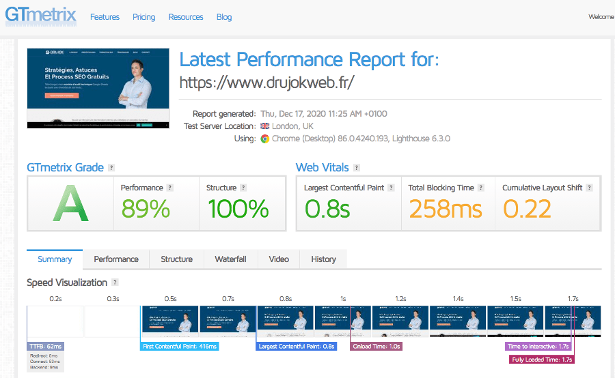Click the help icon beside Speed Visualization
615x378 pixels.
click(115, 282)
